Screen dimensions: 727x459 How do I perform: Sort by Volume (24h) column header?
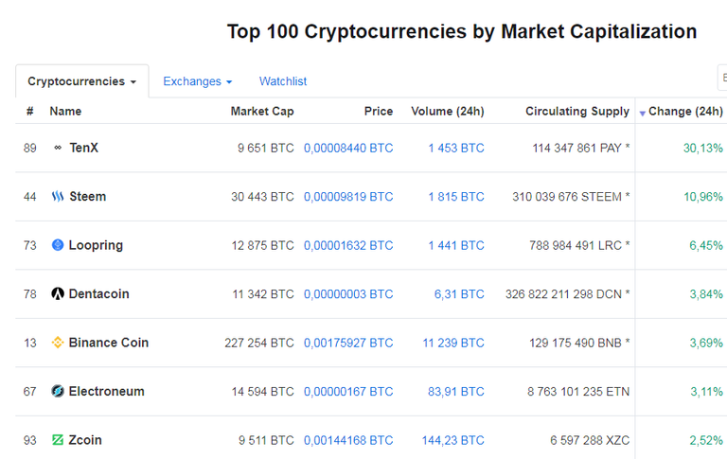point(448,112)
